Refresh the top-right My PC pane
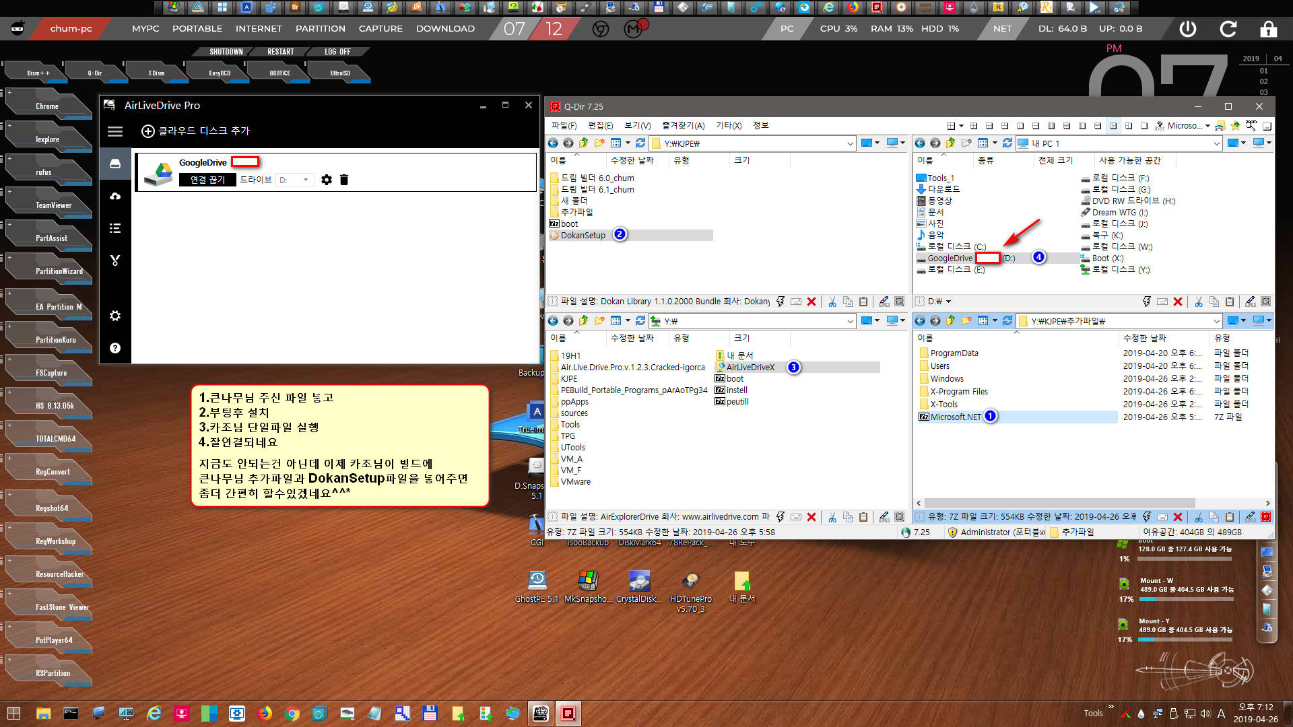This screenshot has width=1293, height=727. [x=1007, y=143]
